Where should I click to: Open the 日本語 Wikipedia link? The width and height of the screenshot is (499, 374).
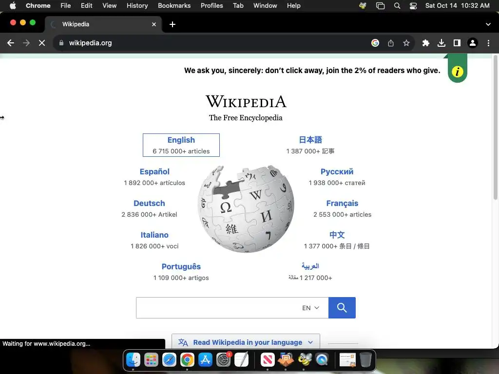310,140
